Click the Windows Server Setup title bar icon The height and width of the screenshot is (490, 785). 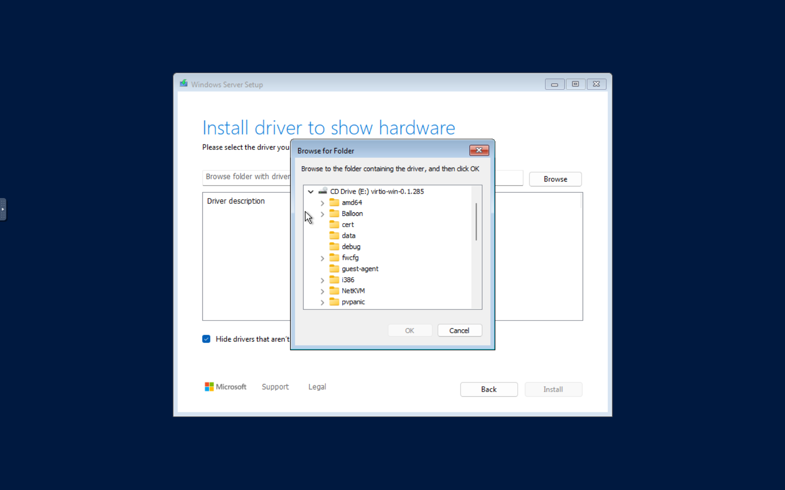tap(183, 84)
